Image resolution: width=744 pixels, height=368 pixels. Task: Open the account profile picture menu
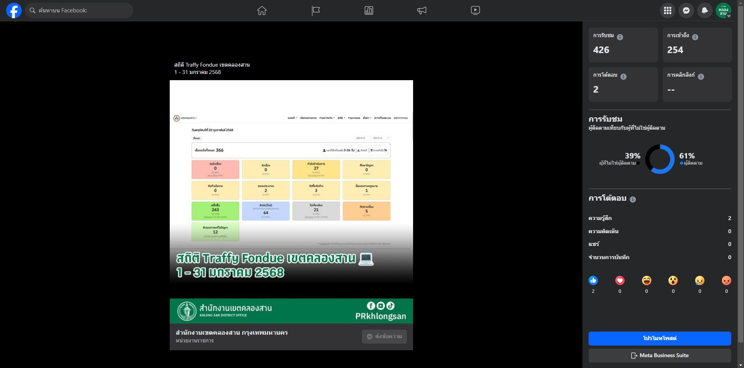pyautogui.click(x=723, y=10)
